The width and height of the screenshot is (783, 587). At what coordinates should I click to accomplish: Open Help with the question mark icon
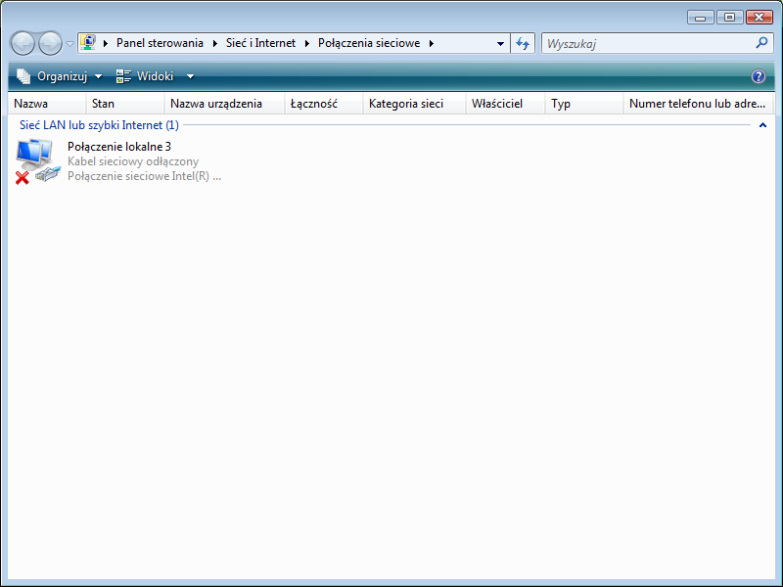point(758,76)
